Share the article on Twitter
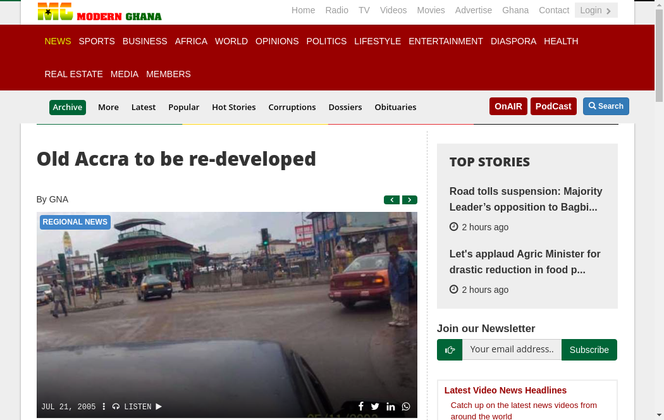 pos(375,407)
